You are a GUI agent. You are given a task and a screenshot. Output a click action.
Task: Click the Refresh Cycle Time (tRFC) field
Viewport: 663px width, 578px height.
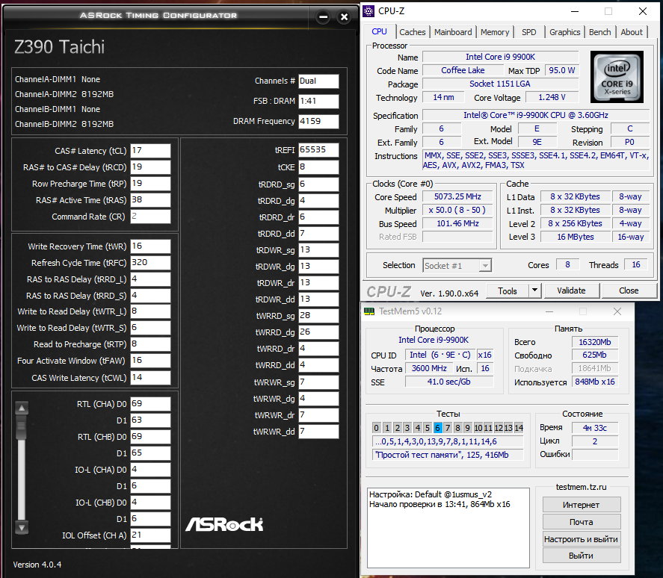150,262
